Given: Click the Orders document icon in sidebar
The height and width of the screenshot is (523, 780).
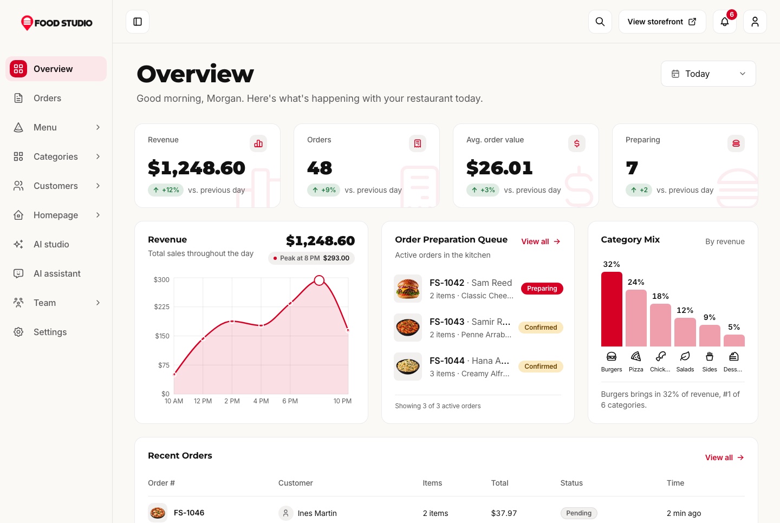Looking at the screenshot, I should click(x=18, y=98).
